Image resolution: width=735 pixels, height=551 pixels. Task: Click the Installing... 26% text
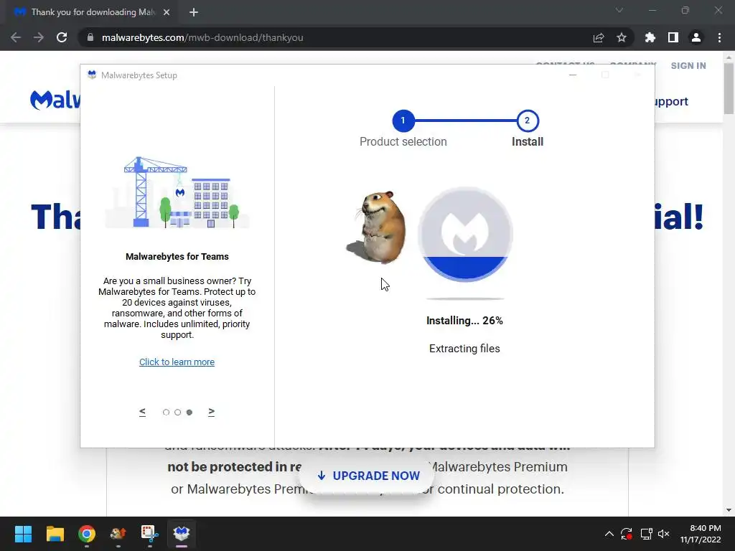pos(464,321)
